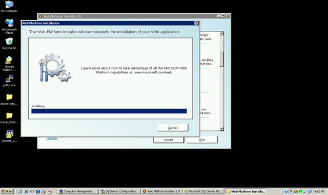Open the Options link in installer window
This screenshot has height=195, width=328.
pyautogui.click(x=52, y=138)
